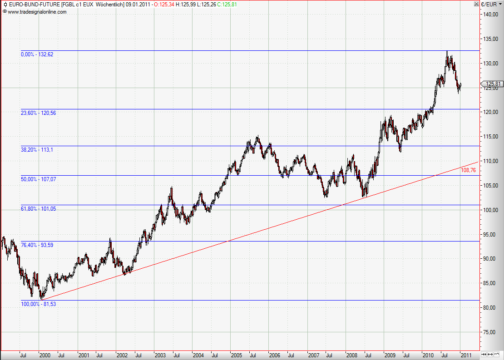Click the red trendline value label 108,76

pyautogui.click(x=468, y=169)
